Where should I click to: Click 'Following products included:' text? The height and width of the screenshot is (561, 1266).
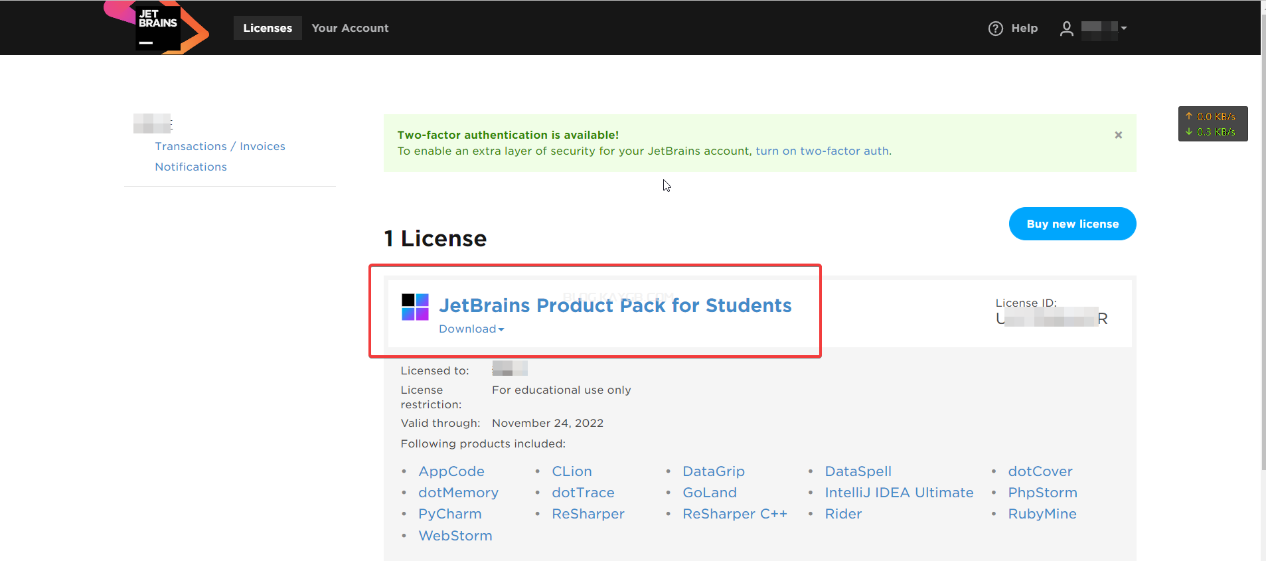(483, 443)
